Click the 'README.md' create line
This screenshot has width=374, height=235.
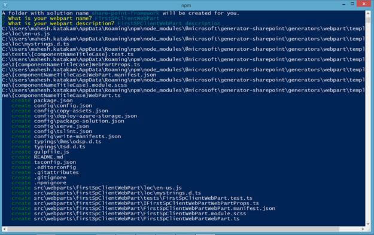click(37, 157)
